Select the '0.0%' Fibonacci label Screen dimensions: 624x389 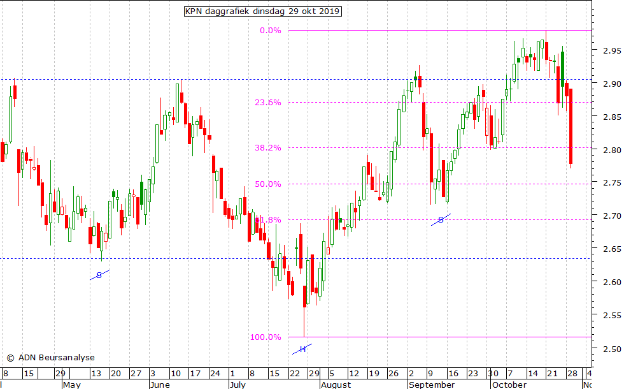point(271,31)
